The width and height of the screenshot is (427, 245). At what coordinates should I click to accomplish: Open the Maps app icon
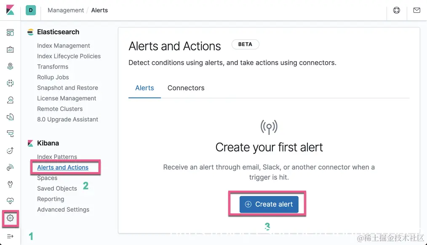coord(10,66)
